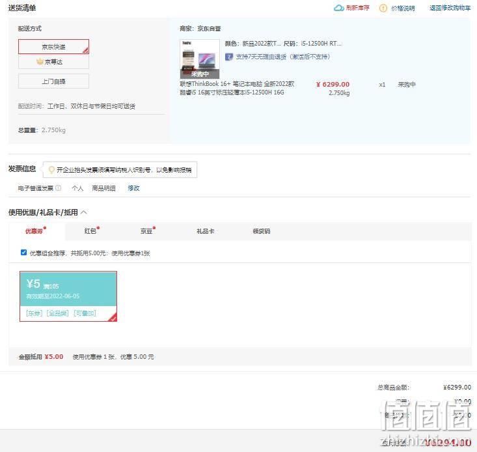This screenshot has width=477, height=452.
Task: Click the 支持7天无理由退货 text
Action: coord(282,57)
